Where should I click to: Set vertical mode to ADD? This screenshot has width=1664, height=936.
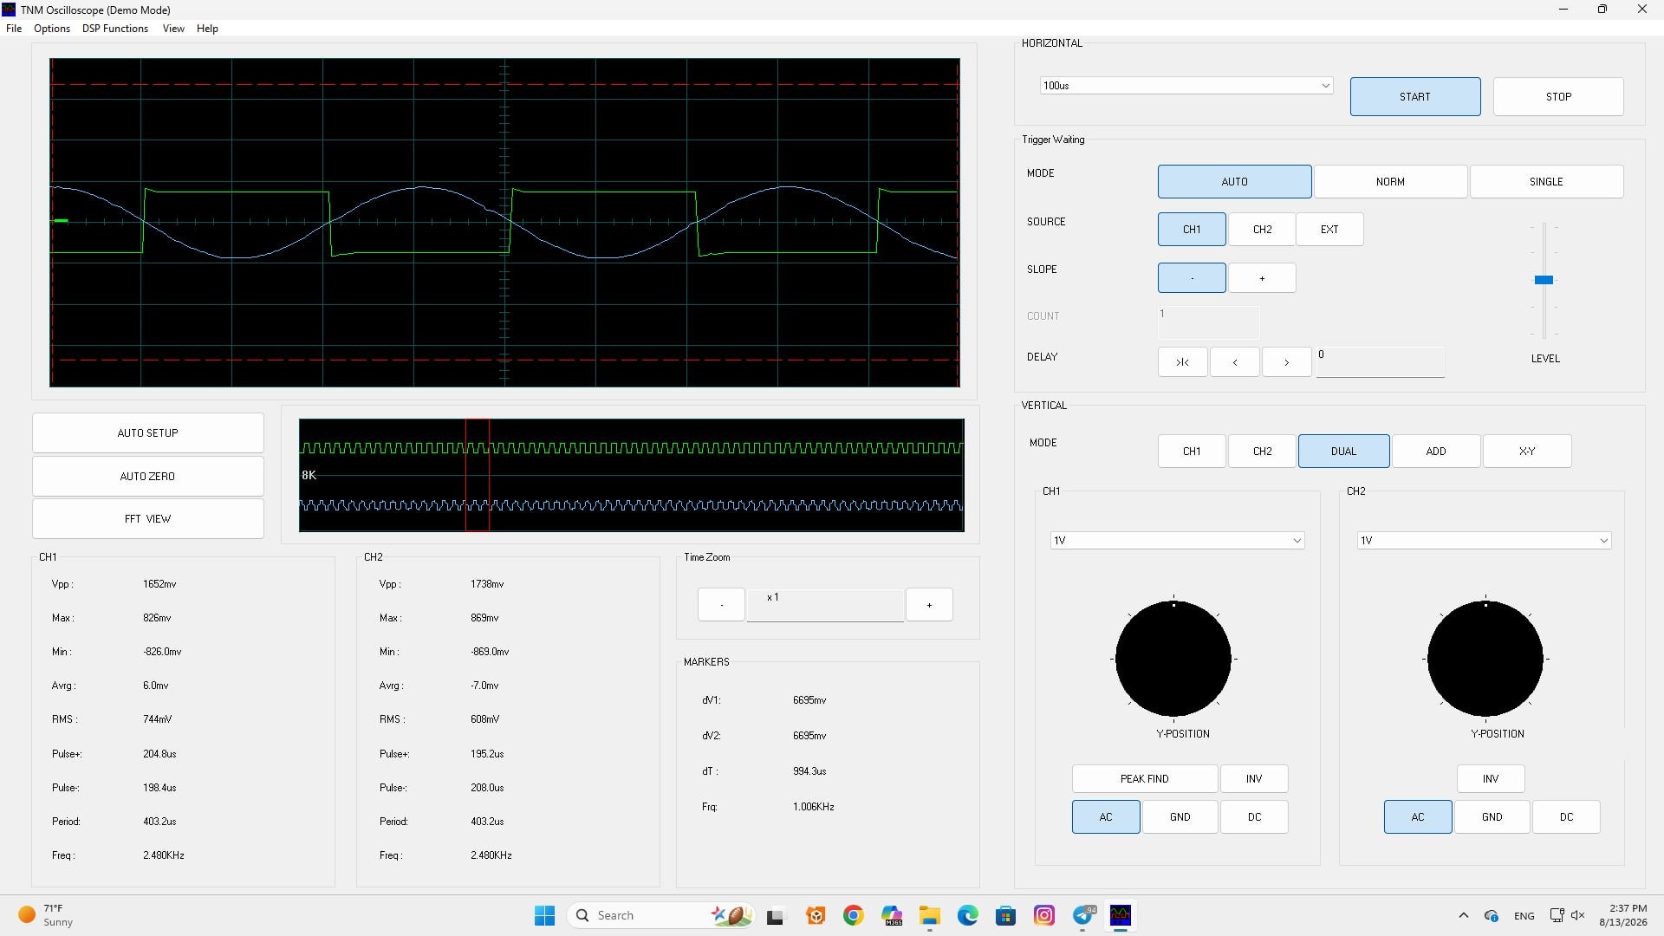[x=1436, y=452]
